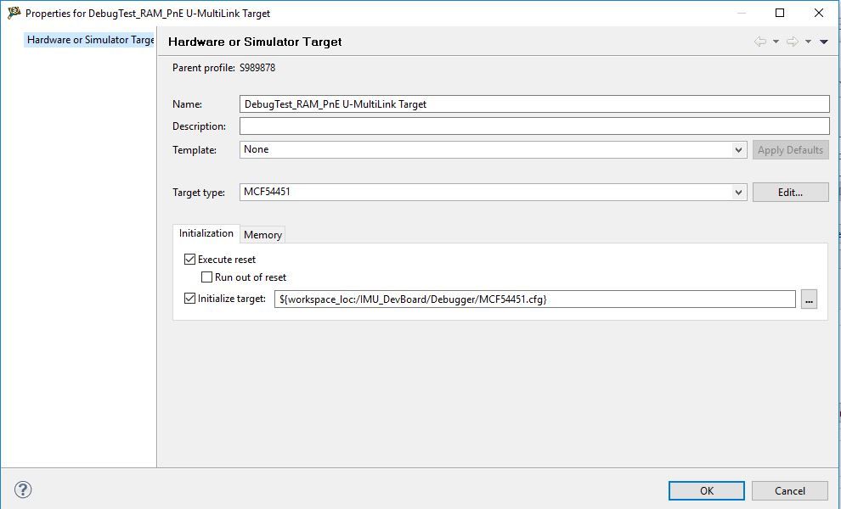
Task: Click the back navigation arrow icon
Action: point(759,42)
